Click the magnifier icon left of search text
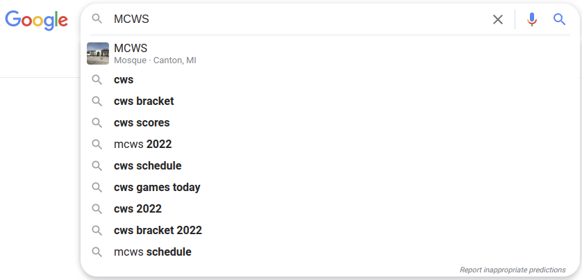 (x=97, y=19)
